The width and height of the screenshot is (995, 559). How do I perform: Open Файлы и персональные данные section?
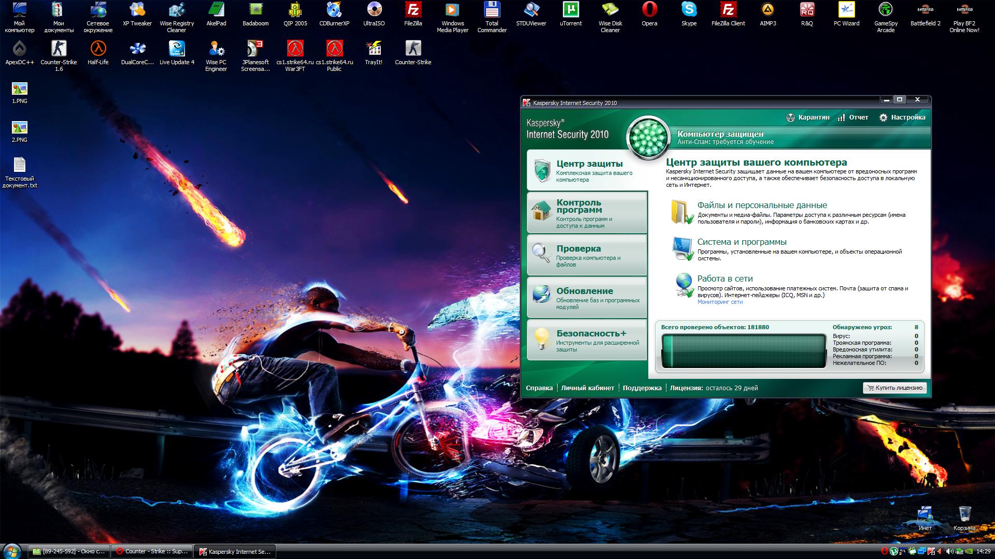[x=762, y=205]
